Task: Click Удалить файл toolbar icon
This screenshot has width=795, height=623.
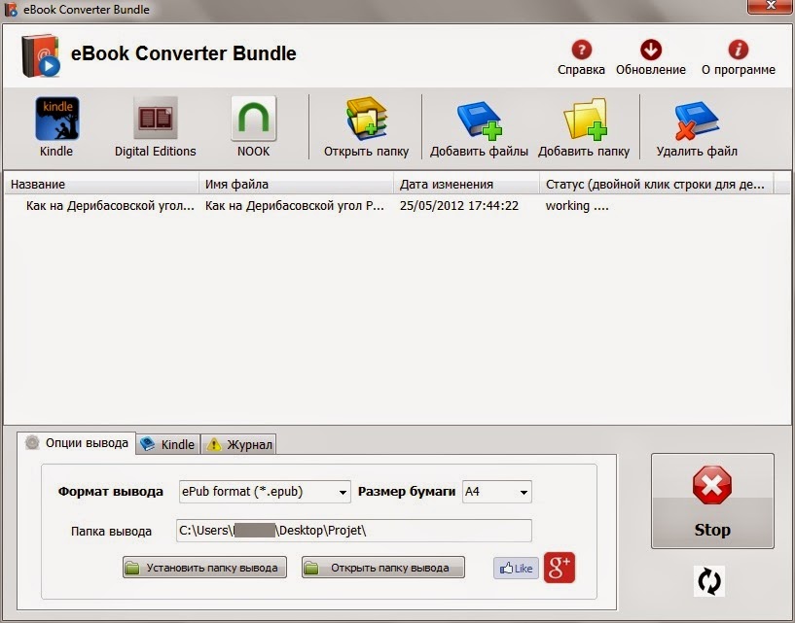Action: pyautogui.click(x=697, y=121)
